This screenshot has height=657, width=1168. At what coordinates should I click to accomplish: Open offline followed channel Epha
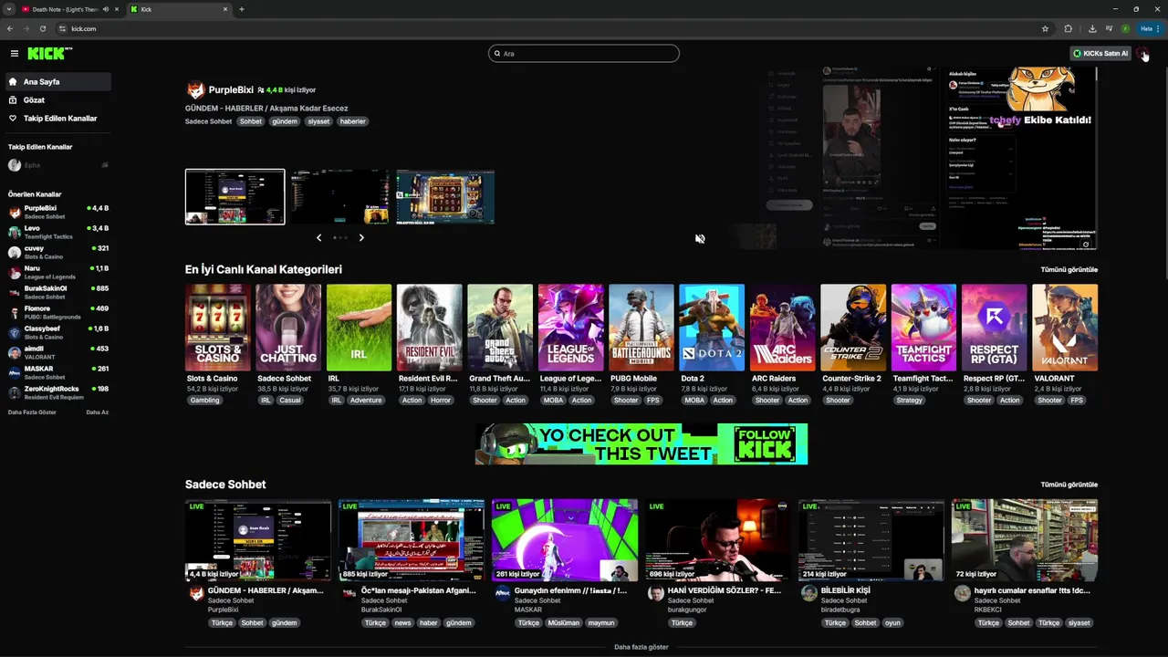(57, 165)
